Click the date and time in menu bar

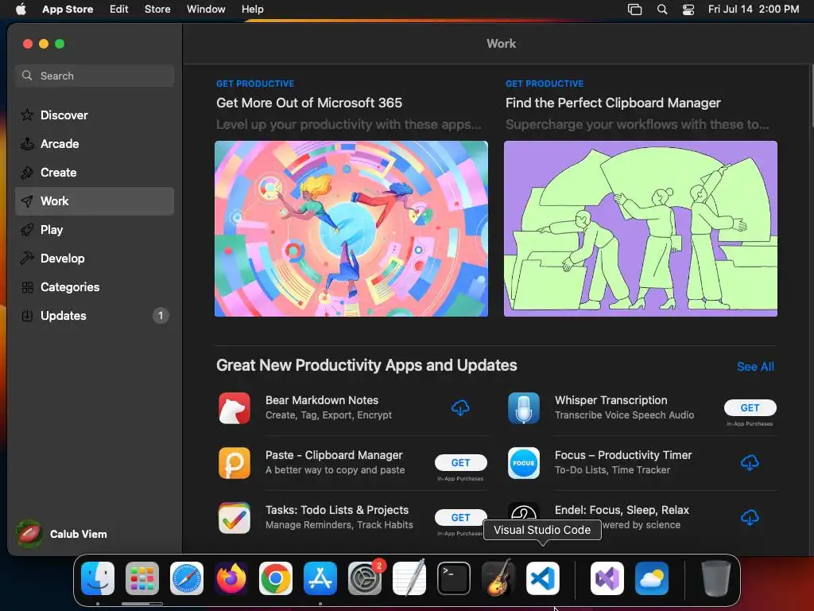coord(754,9)
